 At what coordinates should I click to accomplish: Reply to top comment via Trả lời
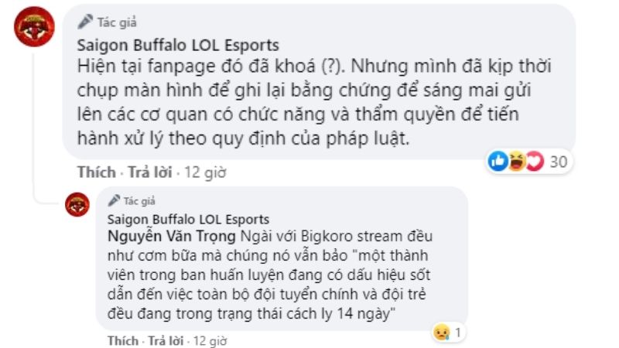pyautogui.click(x=150, y=172)
